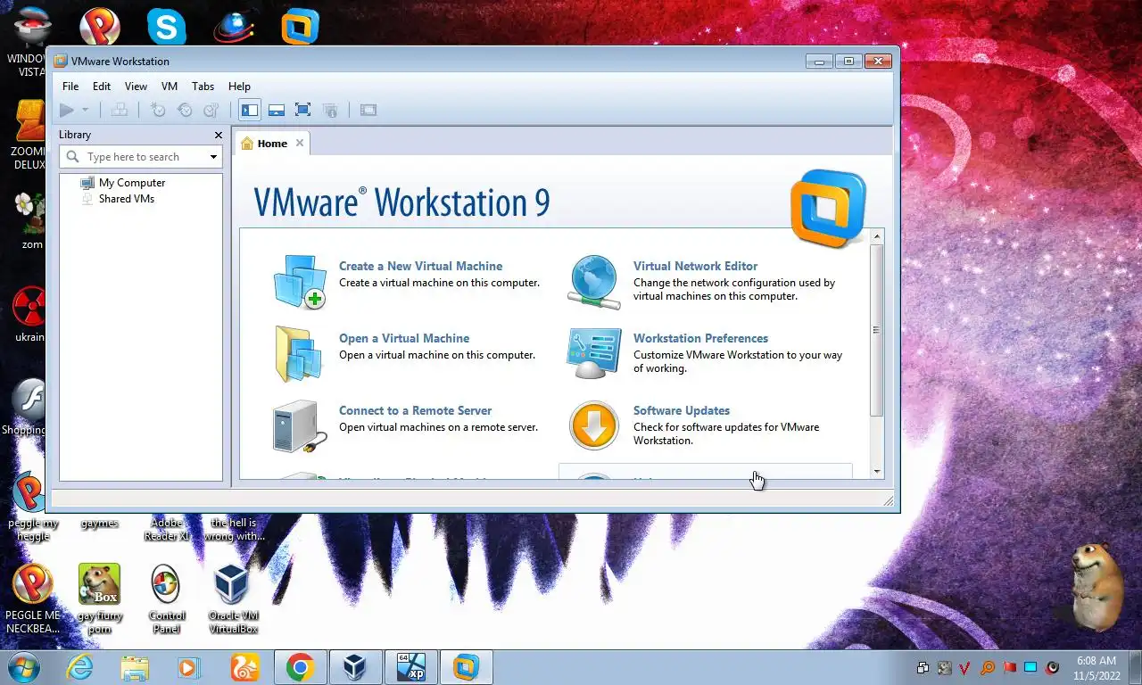This screenshot has height=685, width=1142.
Task: Open the Library search dropdown arrow
Action: tap(213, 157)
